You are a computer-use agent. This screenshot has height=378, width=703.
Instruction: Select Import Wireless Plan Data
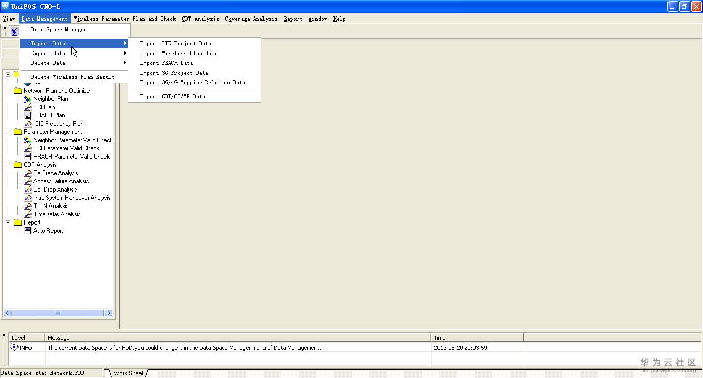(x=195, y=53)
